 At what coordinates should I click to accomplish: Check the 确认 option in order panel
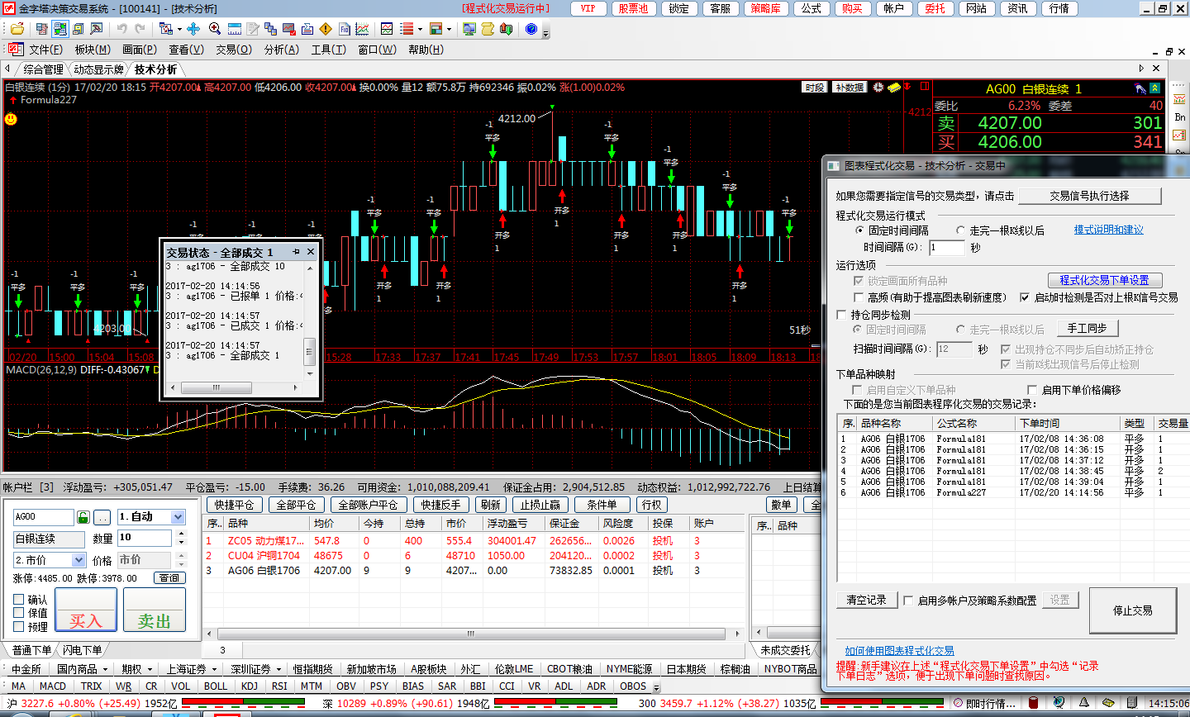(19, 600)
